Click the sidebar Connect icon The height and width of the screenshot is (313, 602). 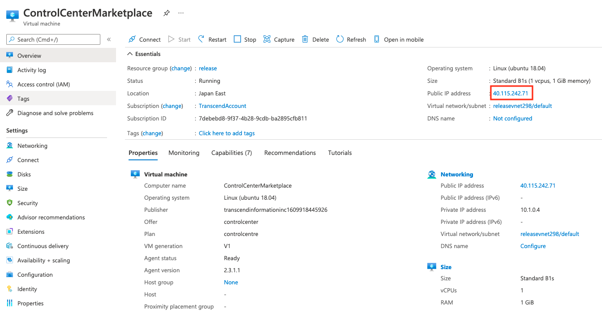[x=10, y=160]
